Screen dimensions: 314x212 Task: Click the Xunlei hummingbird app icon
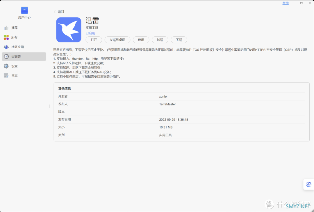click(69, 30)
